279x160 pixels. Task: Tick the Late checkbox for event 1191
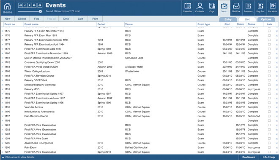pyautogui.click(x=269, y=89)
